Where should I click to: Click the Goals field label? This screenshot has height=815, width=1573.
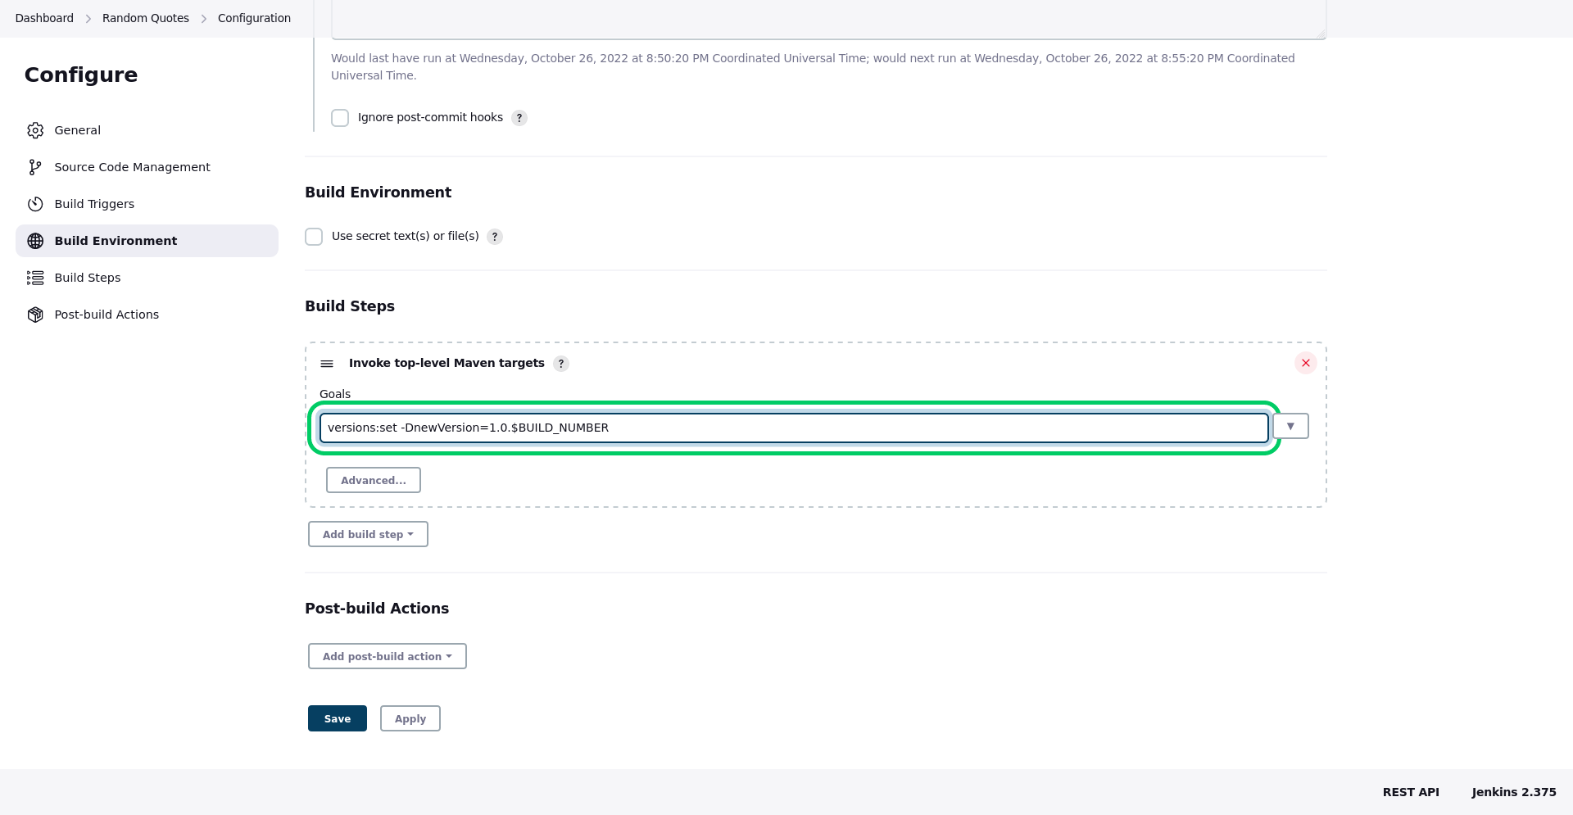click(335, 394)
